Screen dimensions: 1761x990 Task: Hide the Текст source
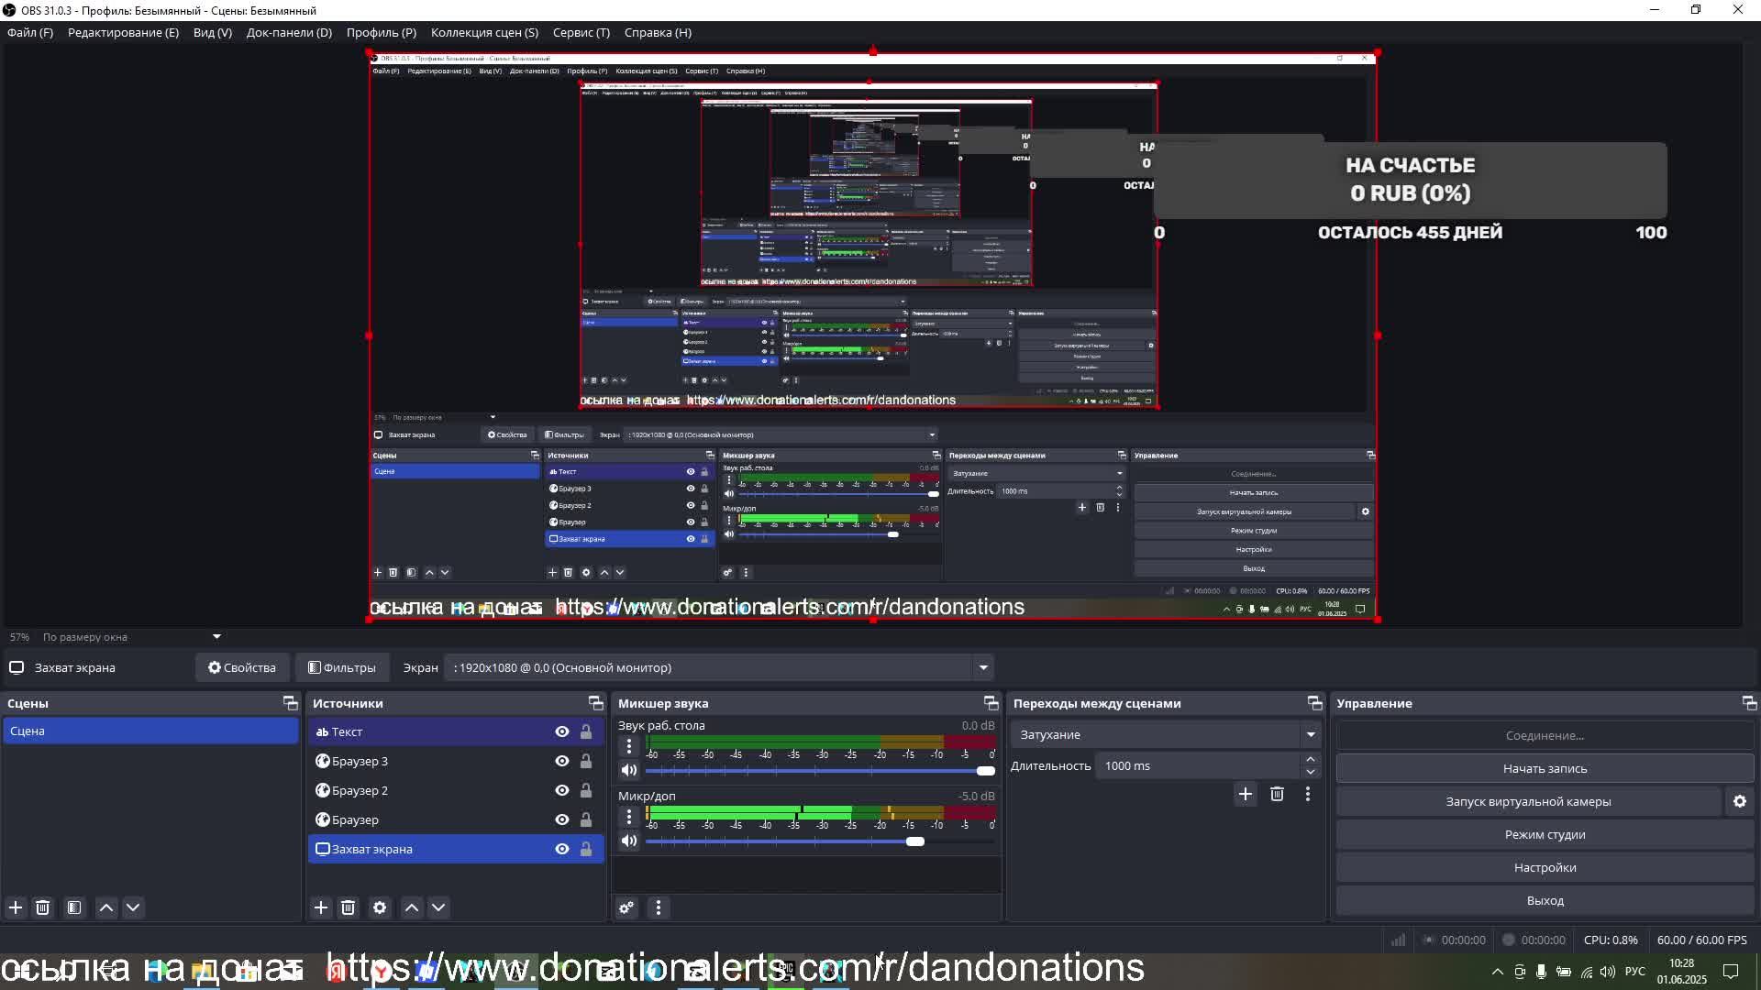click(x=562, y=731)
